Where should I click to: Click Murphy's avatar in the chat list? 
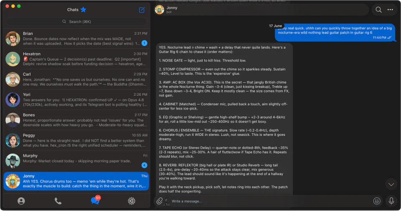click(x=13, y=161)
